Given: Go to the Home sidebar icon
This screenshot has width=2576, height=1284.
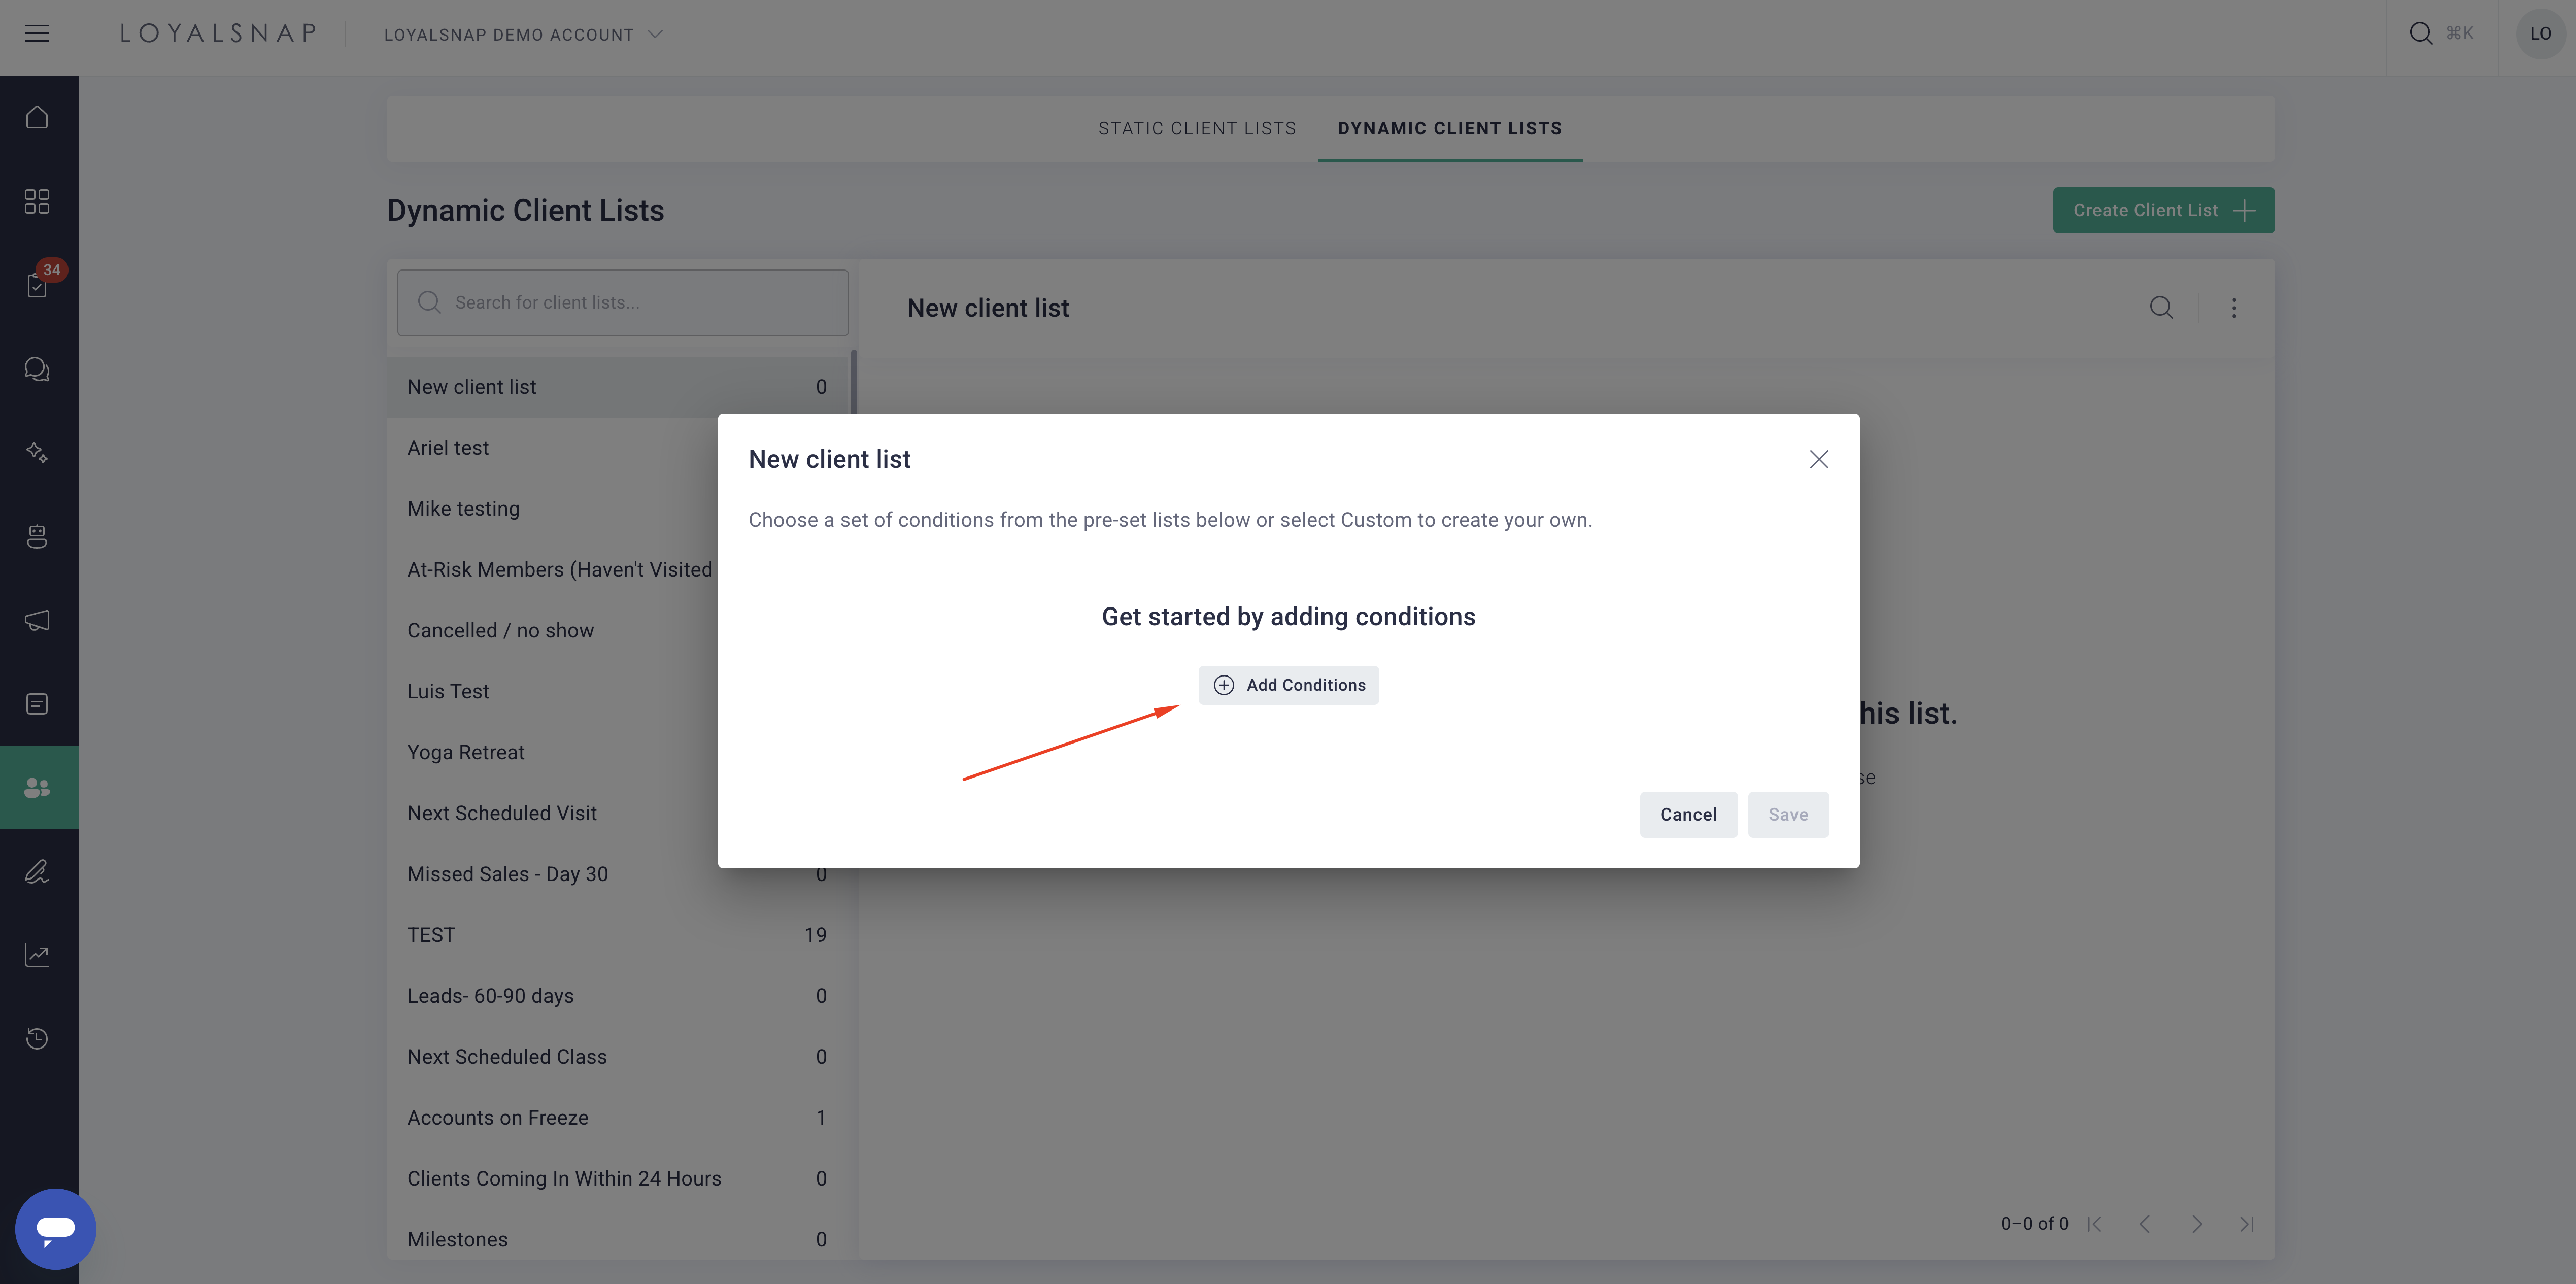Looking at the screenshot, I should pyautogui.click(x=37, y=117).
